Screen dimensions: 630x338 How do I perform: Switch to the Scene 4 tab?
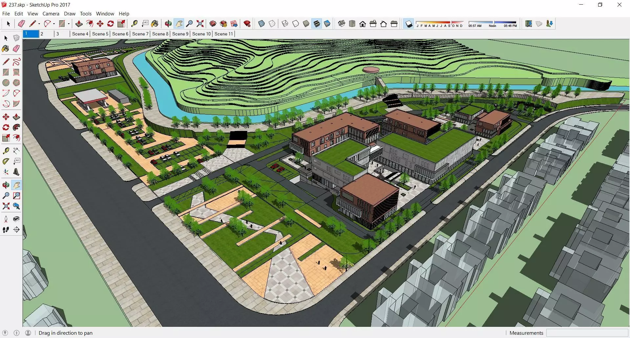80,34
